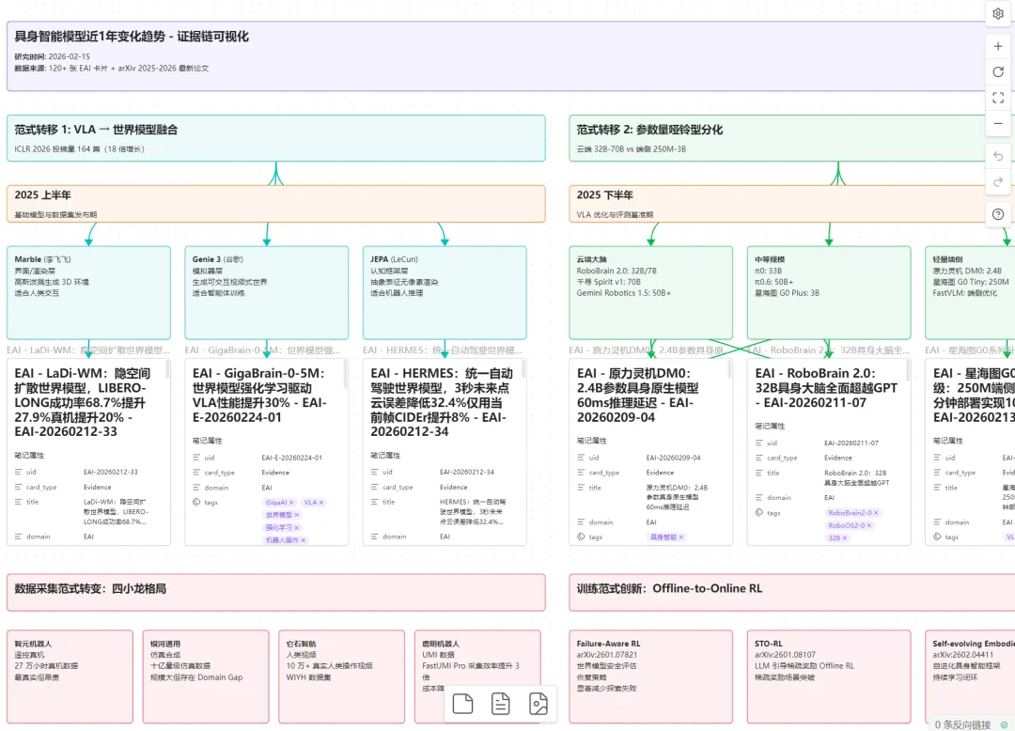Screen dimensions: 1015x731
Task: Click tags property icon in RoboBrain 2.0 card
Action: pos(759,512)
